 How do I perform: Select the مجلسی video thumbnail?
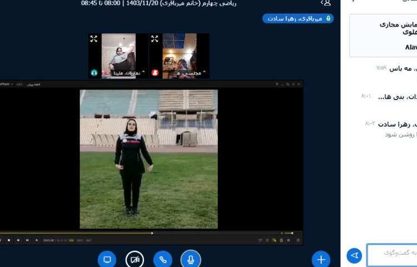(x=180, y=56)
